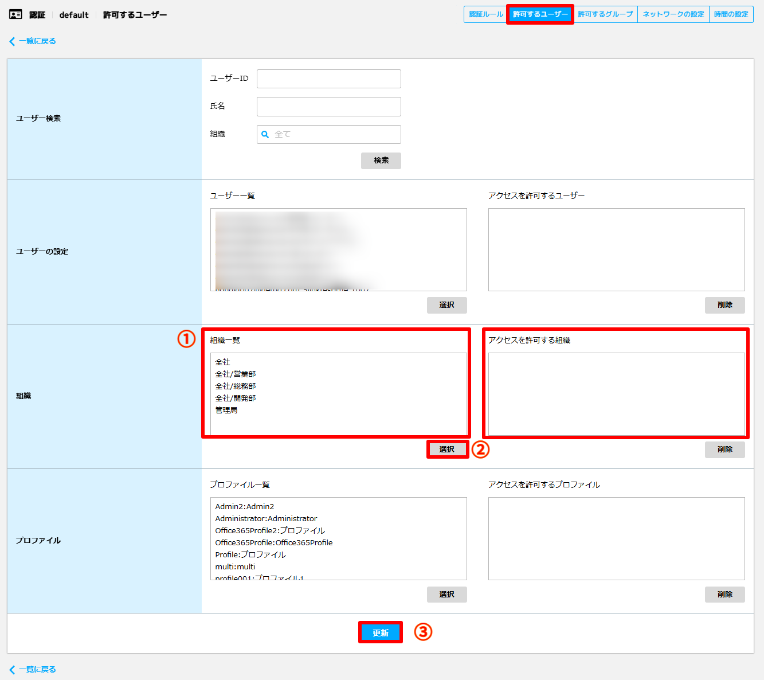Select Office365Profile2:プロファイル entry
Image resolution: width=764 pixels, height=680 pixels.
click(x=270, y=531)
